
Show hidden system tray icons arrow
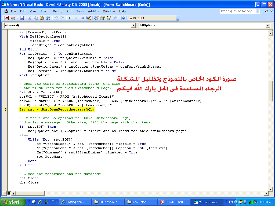point(236,202)
